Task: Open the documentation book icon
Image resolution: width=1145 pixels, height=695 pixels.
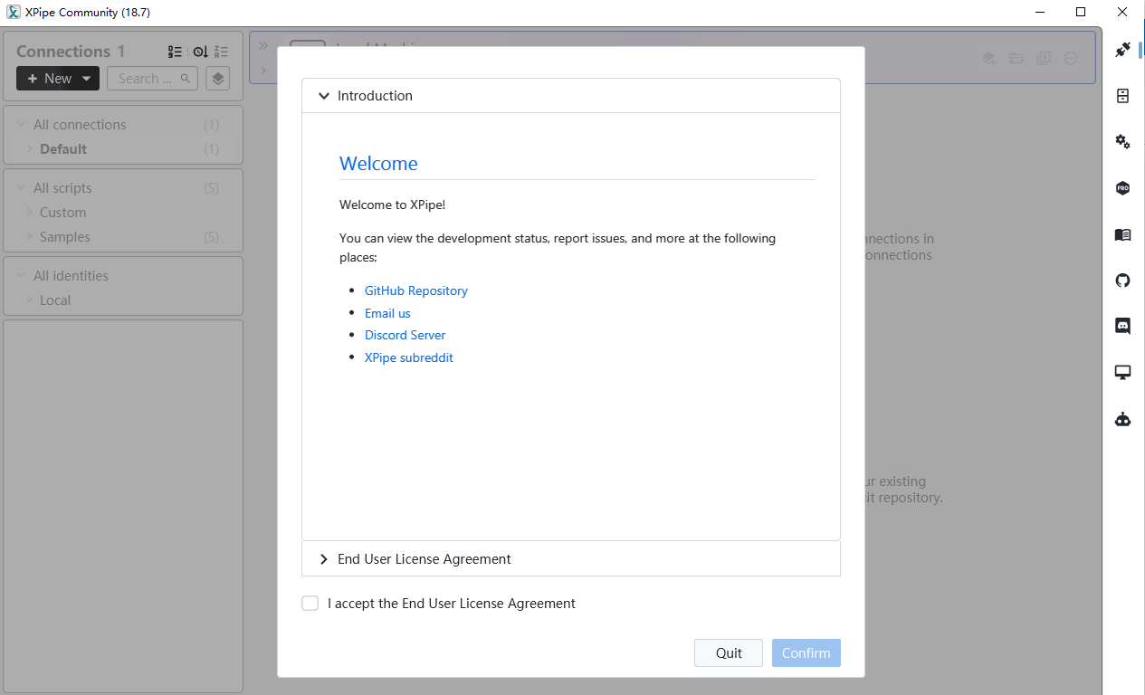Action: pyautogui.click(x=1122, y=234)
